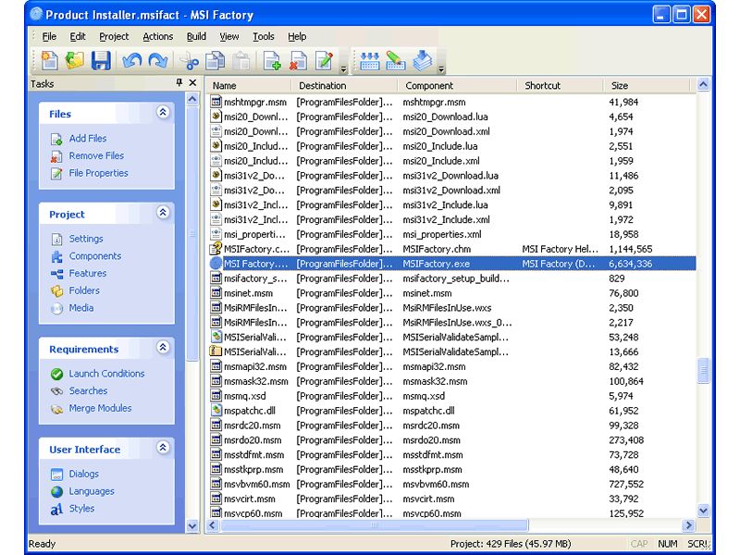Screen dimensions: 740x555
Task: Click the Open Project folder icon
Action: (75, 61)
